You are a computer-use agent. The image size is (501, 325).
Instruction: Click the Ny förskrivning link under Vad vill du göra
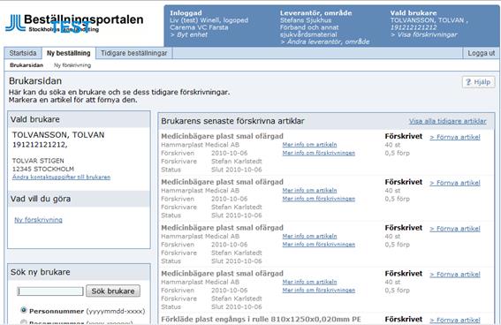38,220
